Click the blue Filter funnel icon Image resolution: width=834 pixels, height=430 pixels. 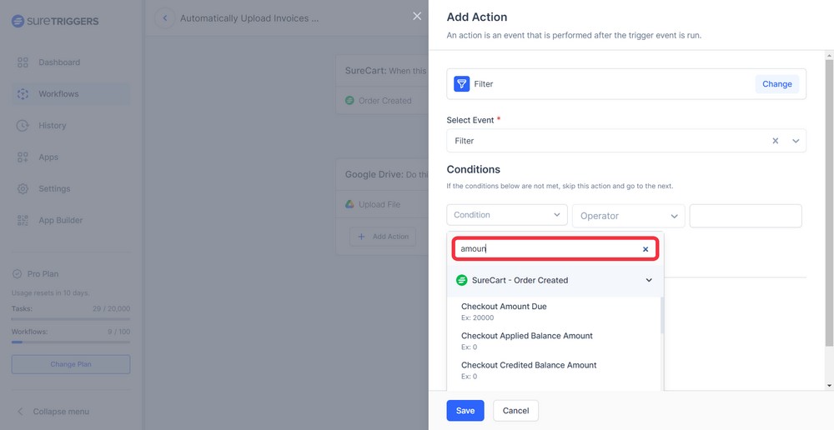[x=461, y=84]
